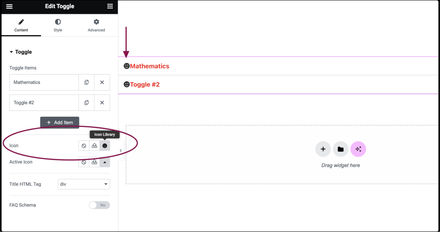
Task: Enable the FAQ Schema toggle
Action: 99,205
